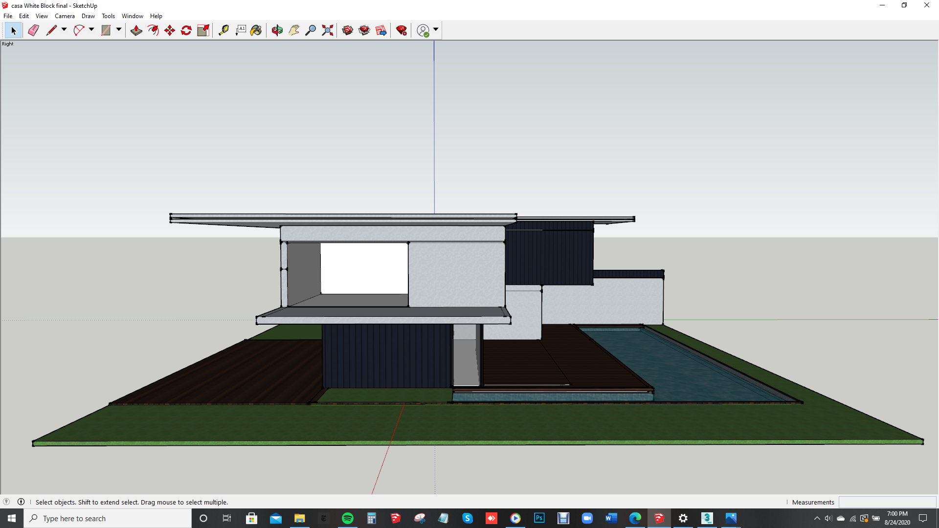Open the signed-in account dropdown arrow
The width and height of the screenshot is (939, 528).
[x=436, y=30]
